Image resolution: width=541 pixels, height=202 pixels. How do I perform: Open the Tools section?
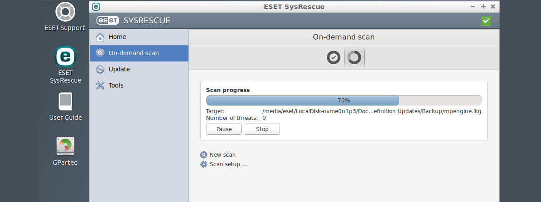139,85
